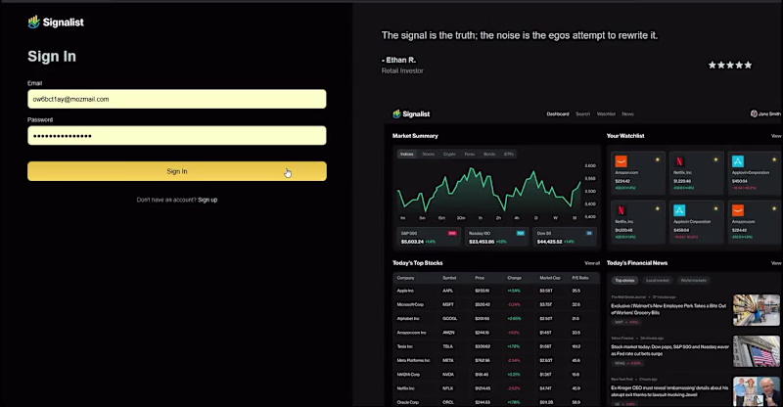Viewport: 783px width, 407px height.
Task: Select the S&P 500 index card
Action: point(429,237)
